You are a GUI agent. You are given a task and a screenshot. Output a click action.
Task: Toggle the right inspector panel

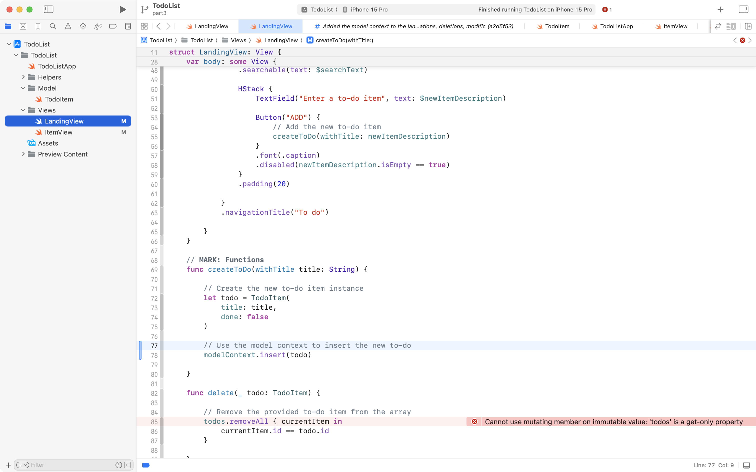(743, 9)
